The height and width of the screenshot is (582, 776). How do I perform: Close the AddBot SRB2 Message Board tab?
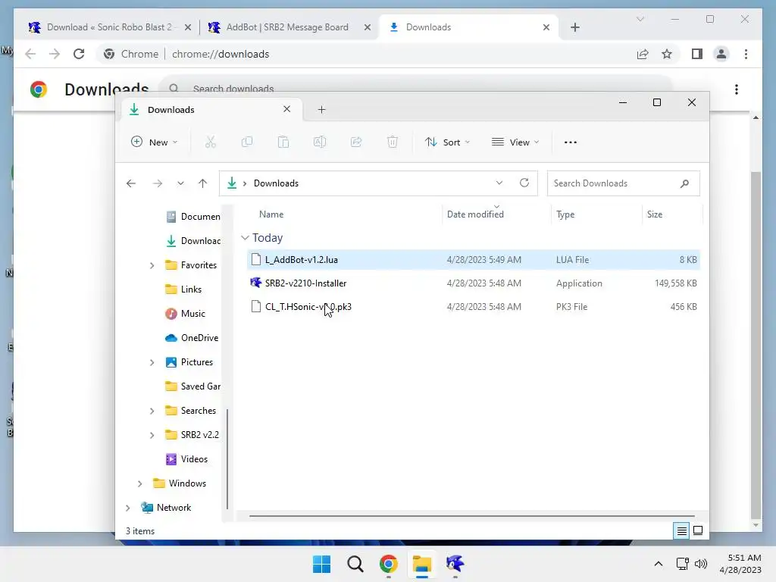368,27
